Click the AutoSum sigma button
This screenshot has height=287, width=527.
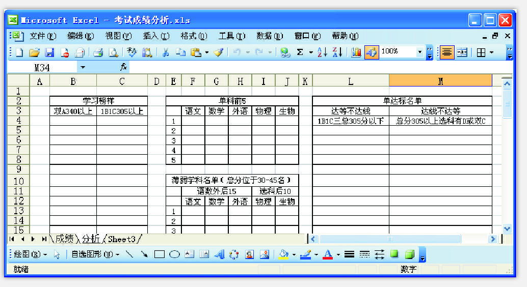(x=300, y=52)
